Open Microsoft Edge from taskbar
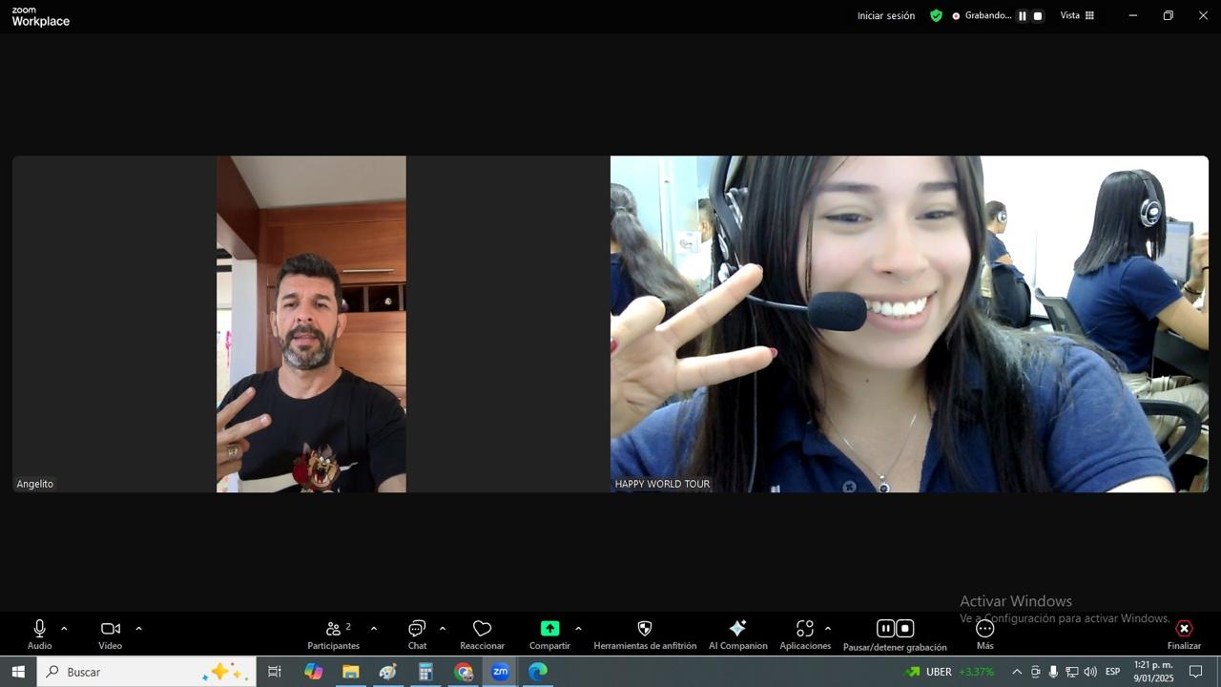 538,672
